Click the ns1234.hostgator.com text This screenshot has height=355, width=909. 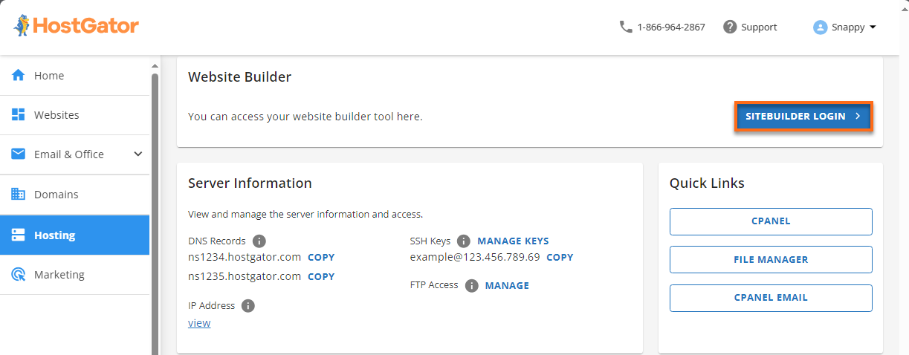[245, 258]
